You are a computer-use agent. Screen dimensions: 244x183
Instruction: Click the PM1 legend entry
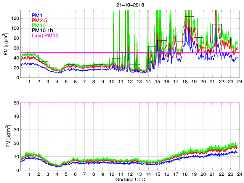tap(37, 15)
